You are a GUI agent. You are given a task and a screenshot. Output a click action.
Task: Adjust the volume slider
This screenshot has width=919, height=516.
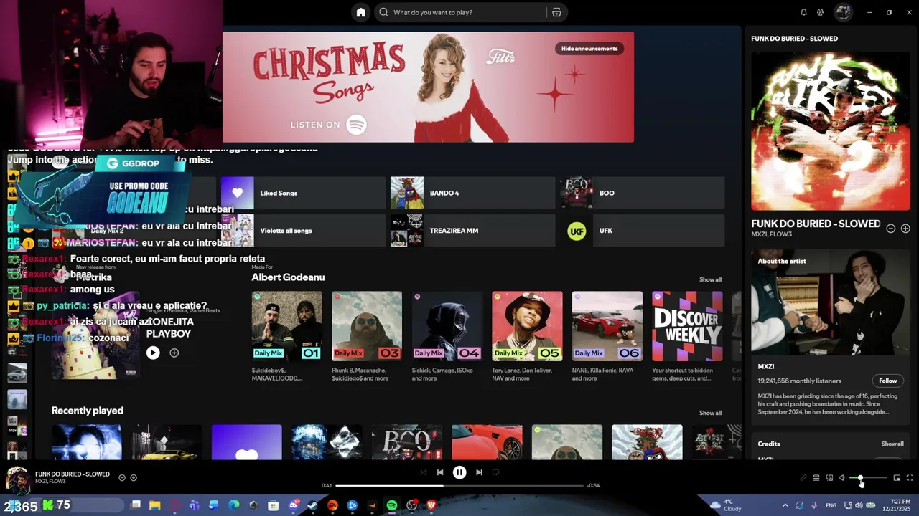[868, 478]
